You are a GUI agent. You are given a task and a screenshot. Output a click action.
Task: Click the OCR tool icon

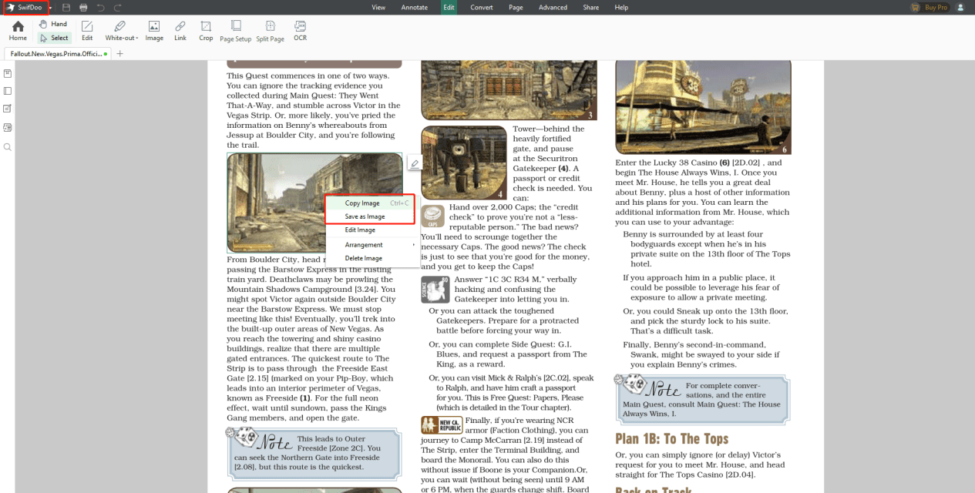click(x=300, y=31)
